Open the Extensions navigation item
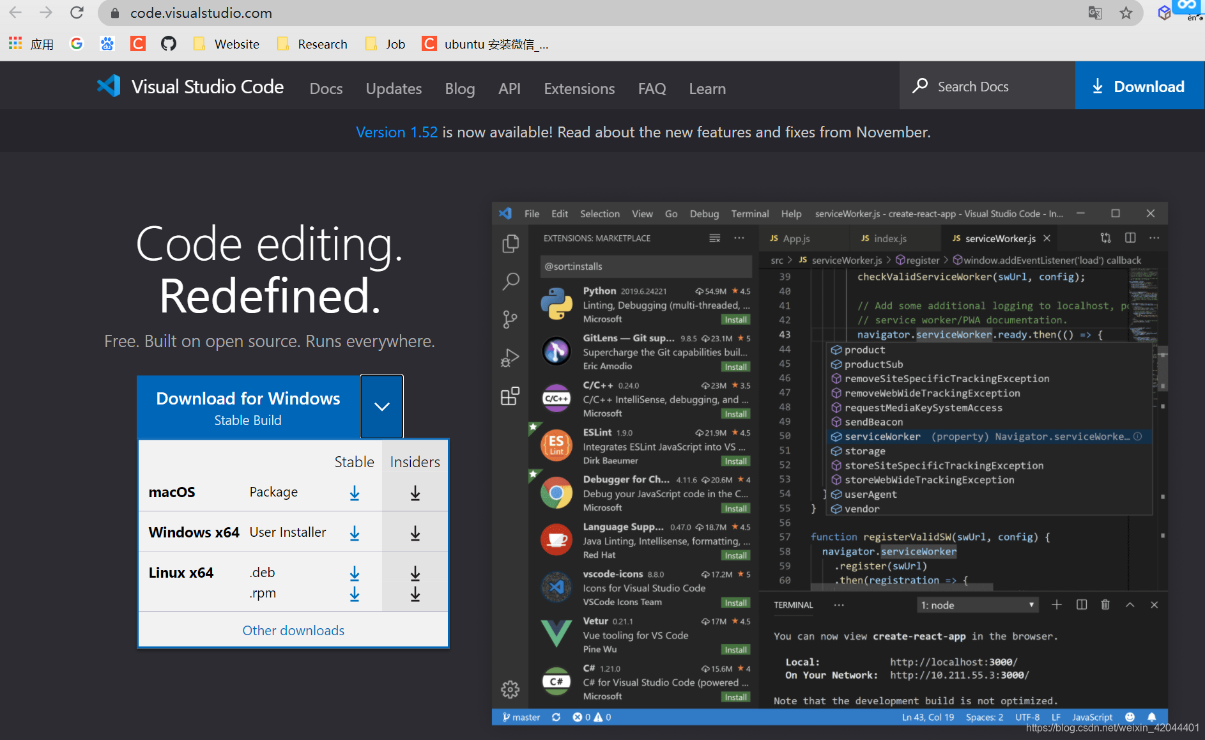The image size is (1205, 740). tap(579, 88)
